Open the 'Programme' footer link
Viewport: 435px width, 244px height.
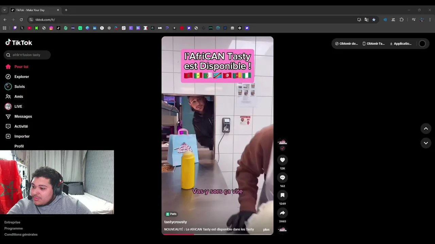click(14, 228)
